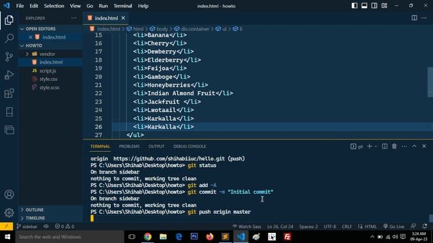
Task: Split the terminal pane
Action: point(384,146)
